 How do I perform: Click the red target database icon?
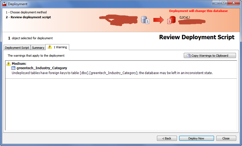coord(171,20)
